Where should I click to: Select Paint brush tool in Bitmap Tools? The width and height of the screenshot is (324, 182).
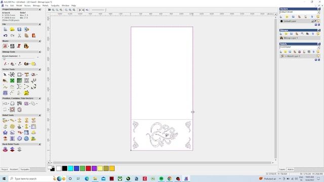(x=6, y=64)
